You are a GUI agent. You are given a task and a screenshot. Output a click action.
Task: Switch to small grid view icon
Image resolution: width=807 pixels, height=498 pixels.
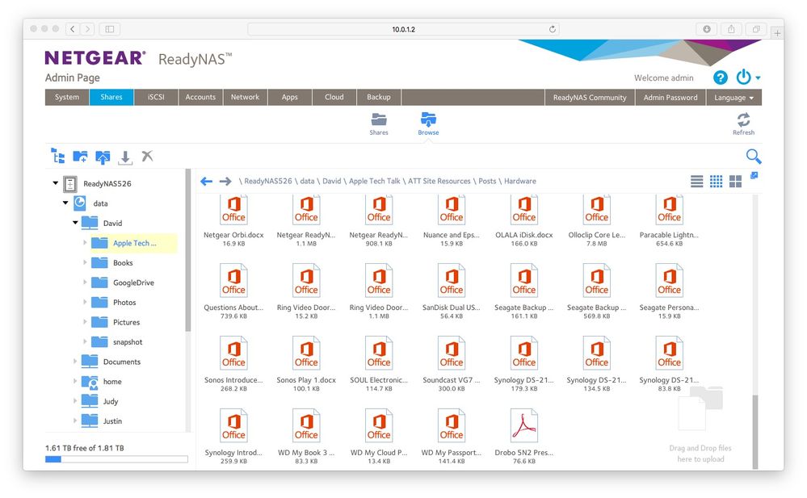pos(716,181)
